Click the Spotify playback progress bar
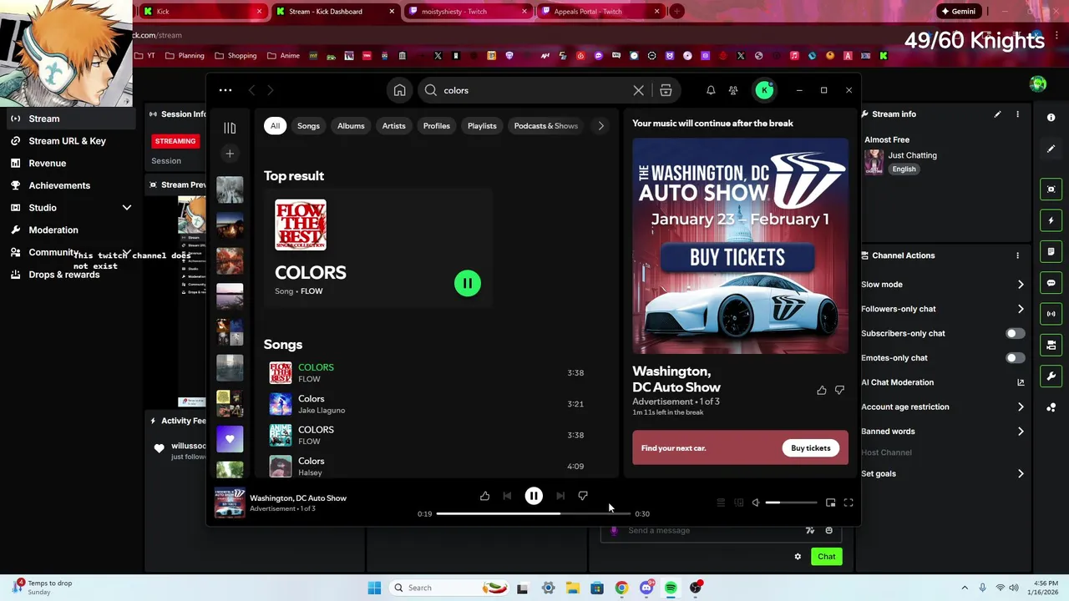 [533, 513]
